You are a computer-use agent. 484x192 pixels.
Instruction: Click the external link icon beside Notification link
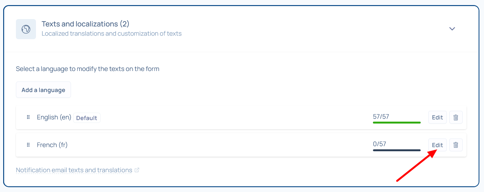(137, 170)
